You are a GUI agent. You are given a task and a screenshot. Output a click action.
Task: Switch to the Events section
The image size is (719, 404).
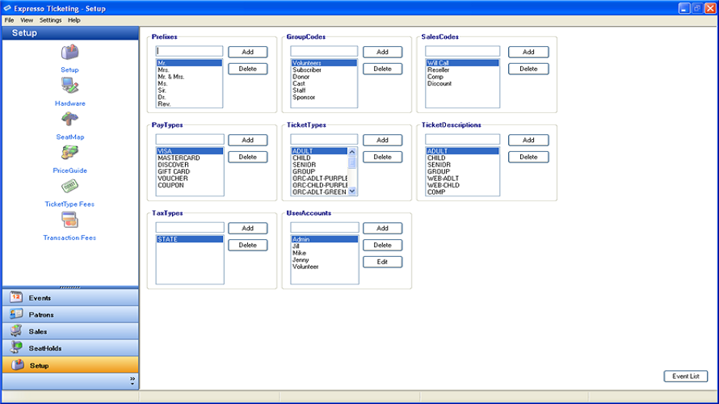70,297
